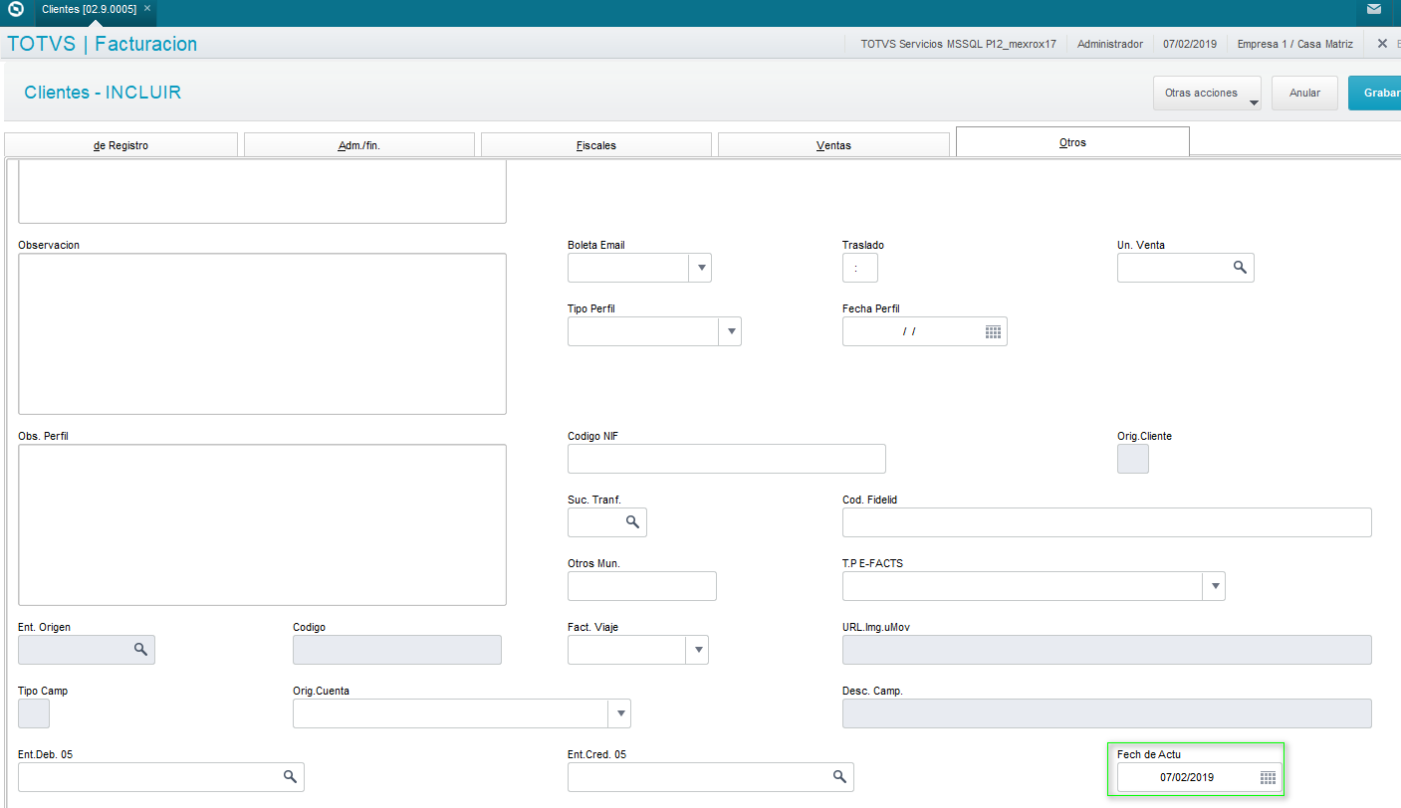Switch to the de Registro tab
The image size is (1401, 808).
pos(120,145)
